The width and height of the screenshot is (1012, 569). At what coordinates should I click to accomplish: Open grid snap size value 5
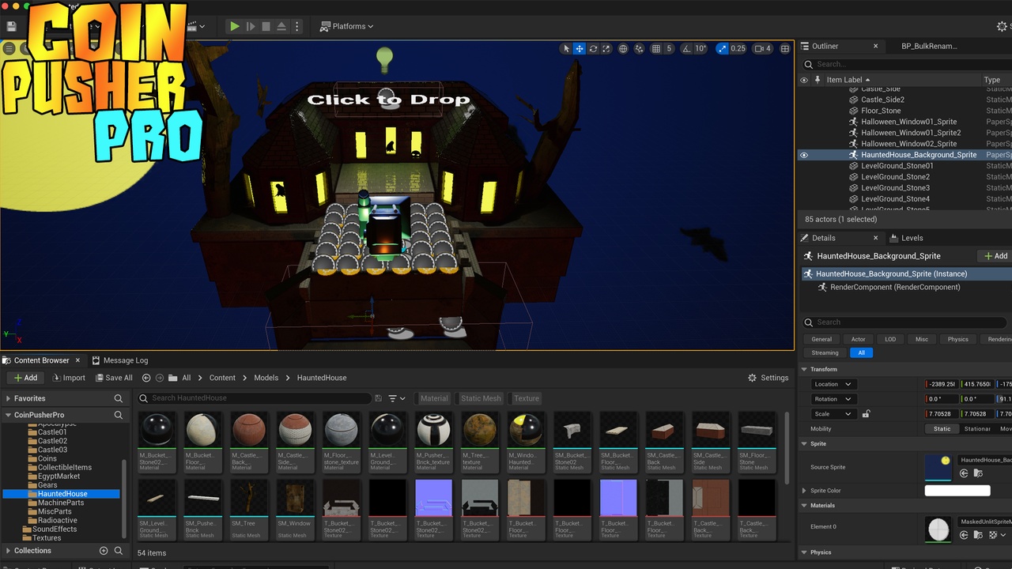(x=669, y=49)
